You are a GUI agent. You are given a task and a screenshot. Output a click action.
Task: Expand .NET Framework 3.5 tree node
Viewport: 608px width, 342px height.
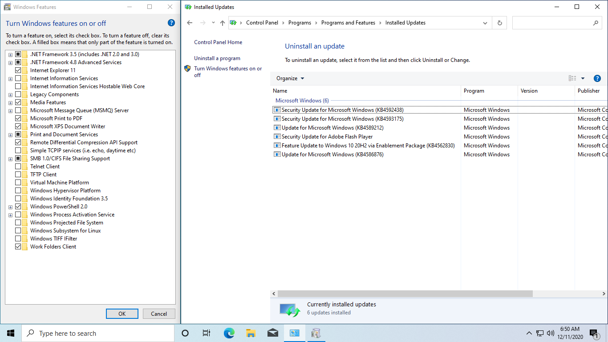[10, 54]
